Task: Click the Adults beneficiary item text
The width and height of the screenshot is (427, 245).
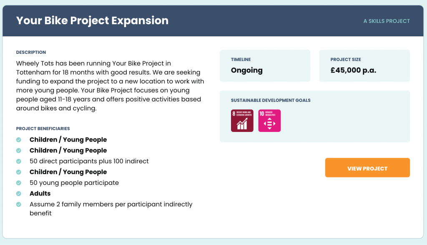Action: [40, 194]
